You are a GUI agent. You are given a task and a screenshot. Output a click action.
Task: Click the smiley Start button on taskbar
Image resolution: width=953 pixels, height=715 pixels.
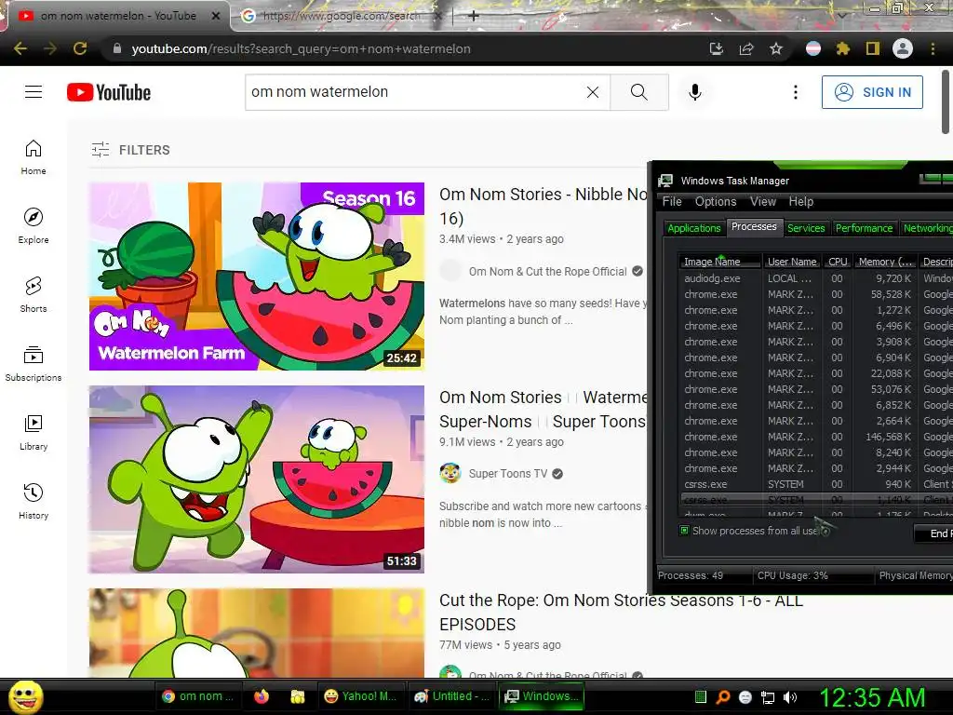(x=25, y=696)
